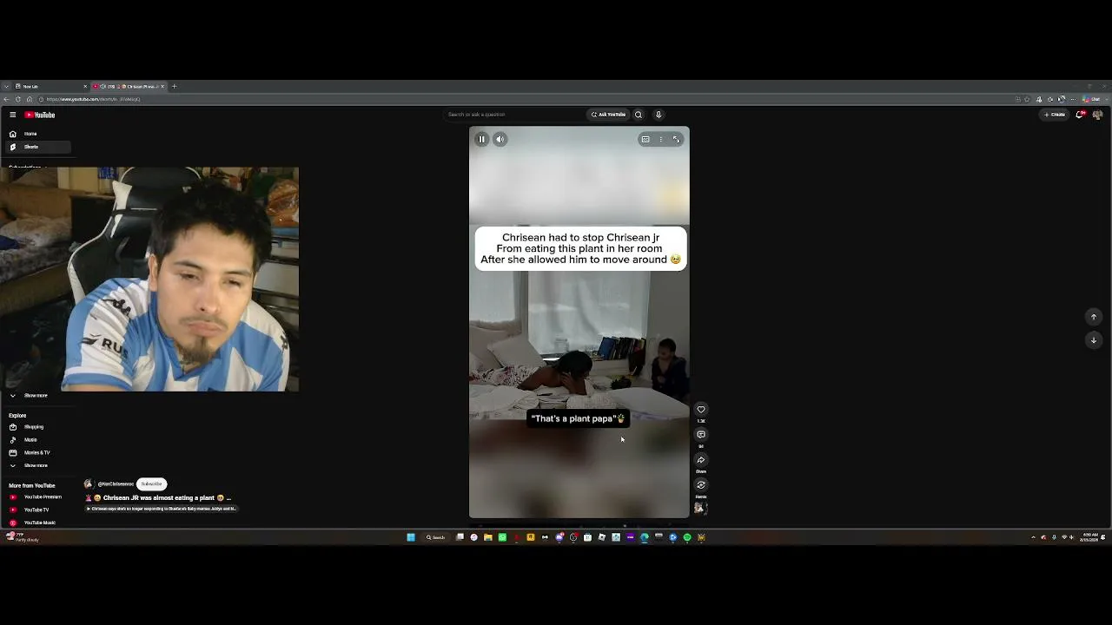Screen dimensions: 1112x625
Task: Click the youtube.com address bar
Action: click(x=521, y=99)
